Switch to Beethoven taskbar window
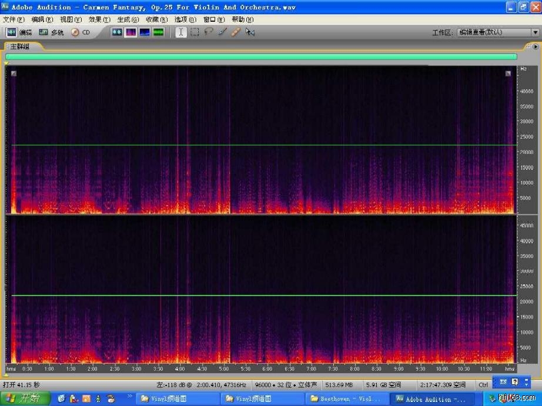Screen dimensions: 542x406 click(x=347, y=399)
